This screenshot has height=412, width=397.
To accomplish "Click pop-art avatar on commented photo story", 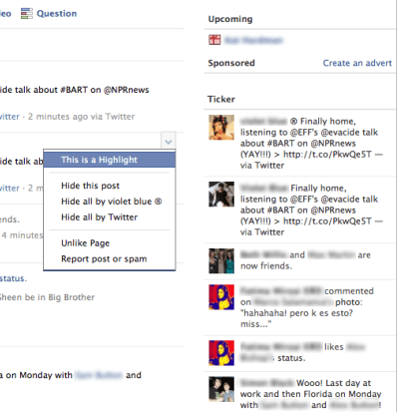I will tap(221, 297).
